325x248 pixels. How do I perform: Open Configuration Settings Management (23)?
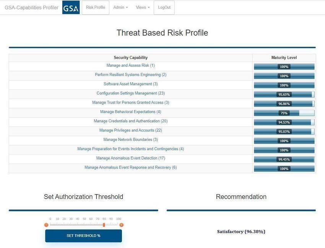pos(131,93)
